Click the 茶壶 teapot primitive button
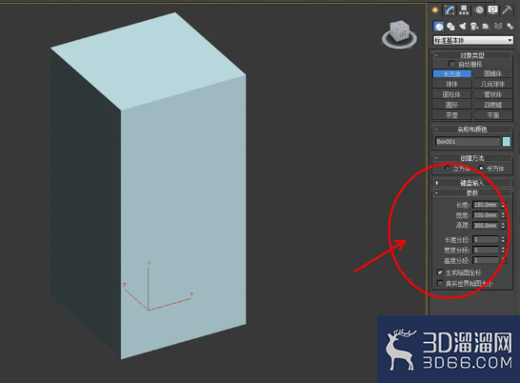 (452, 115)
